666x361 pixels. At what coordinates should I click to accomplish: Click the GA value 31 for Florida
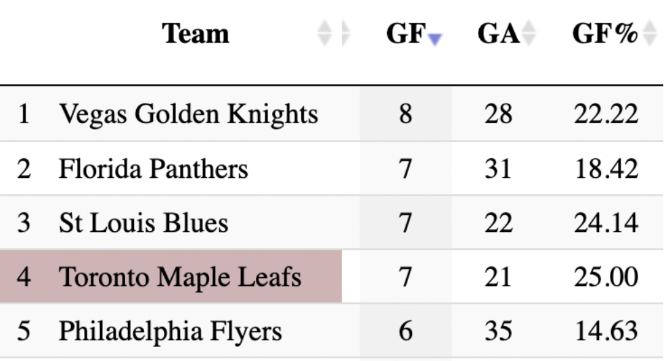tap(498, 168)
